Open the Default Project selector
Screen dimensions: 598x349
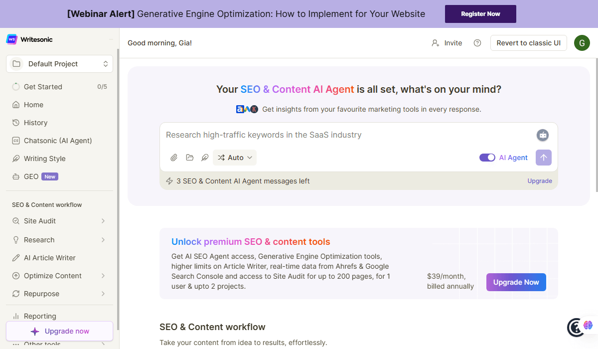tap(59, 64)
